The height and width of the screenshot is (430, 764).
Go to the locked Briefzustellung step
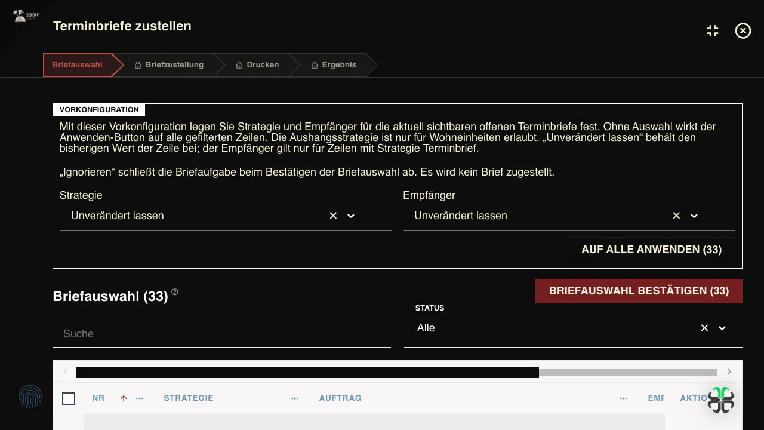point(169,65)
